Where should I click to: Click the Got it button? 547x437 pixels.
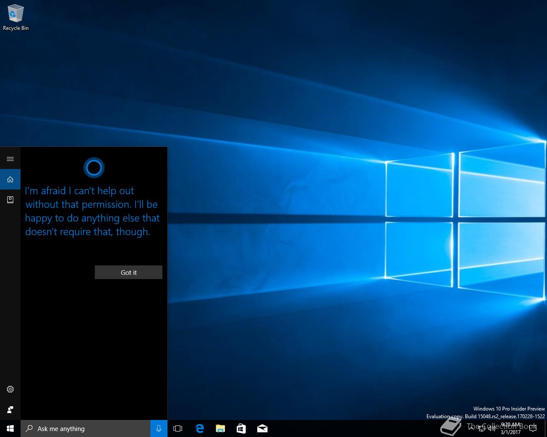(129, 272)
